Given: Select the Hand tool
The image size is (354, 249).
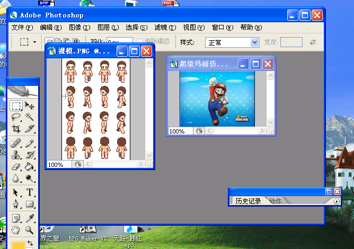Looking at the screenshot, I should (x=16, y=230).
